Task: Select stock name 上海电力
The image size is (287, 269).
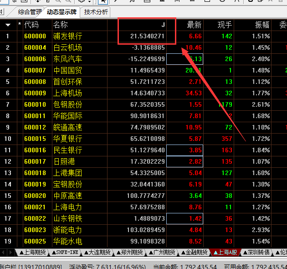Action: pyautogui.click(x=67, y=207)
